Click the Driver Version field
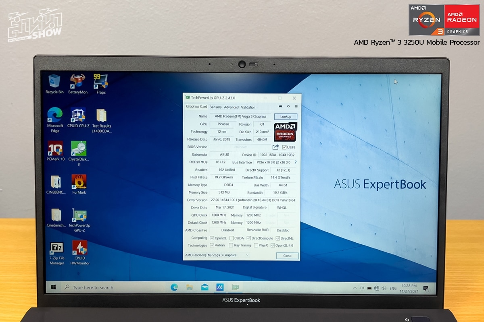Screen dimensions: 484x322 tap(253, 200)
